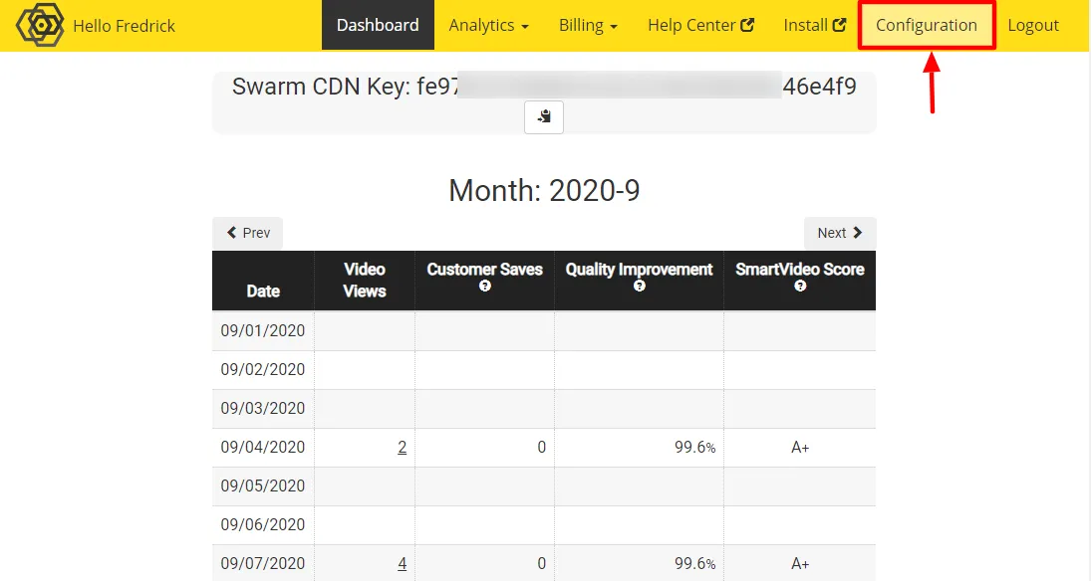The image size is (1091, 581).
Task: Go to previous month with Prev button
Action: [248, 233]
